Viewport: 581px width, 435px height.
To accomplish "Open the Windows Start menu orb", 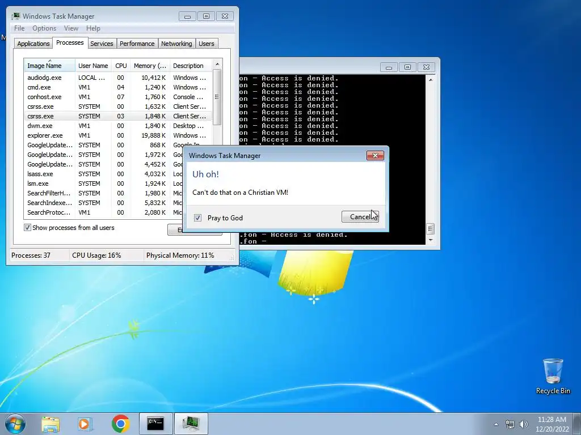I will (x=15, y=424).
